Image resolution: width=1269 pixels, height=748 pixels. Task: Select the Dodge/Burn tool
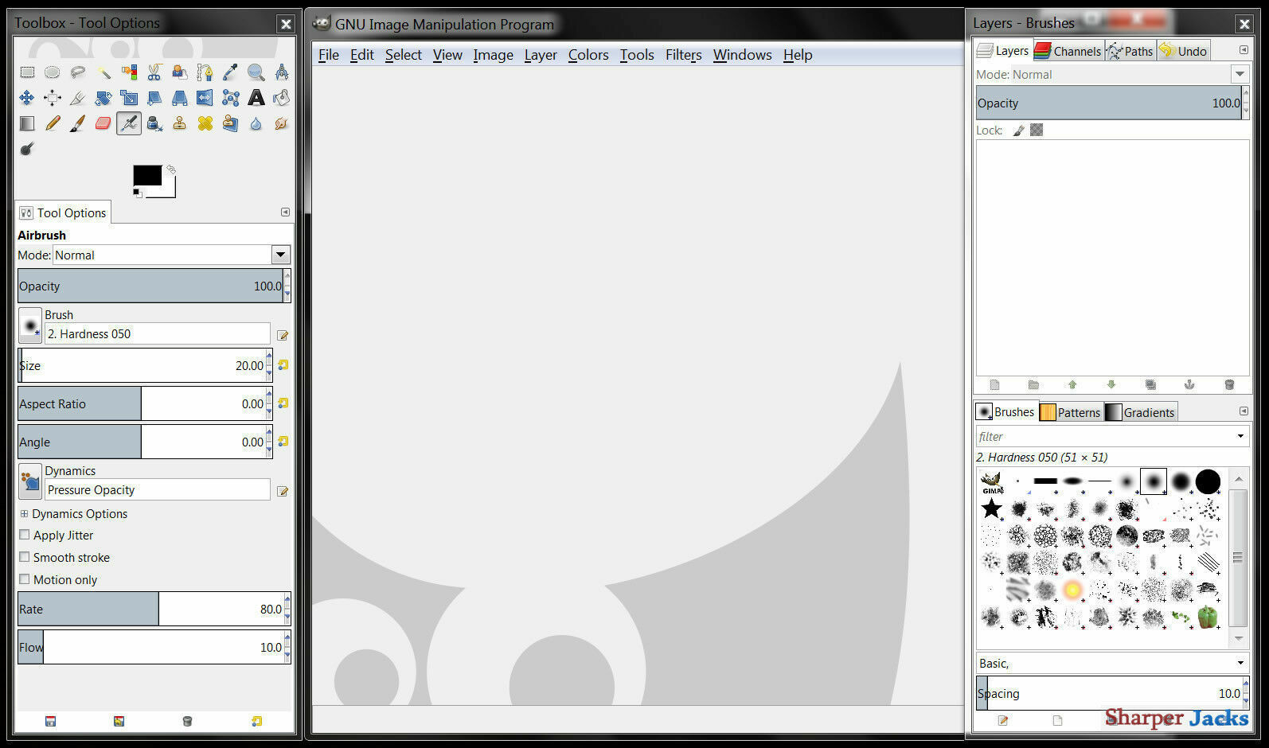[x=27, y=149]
